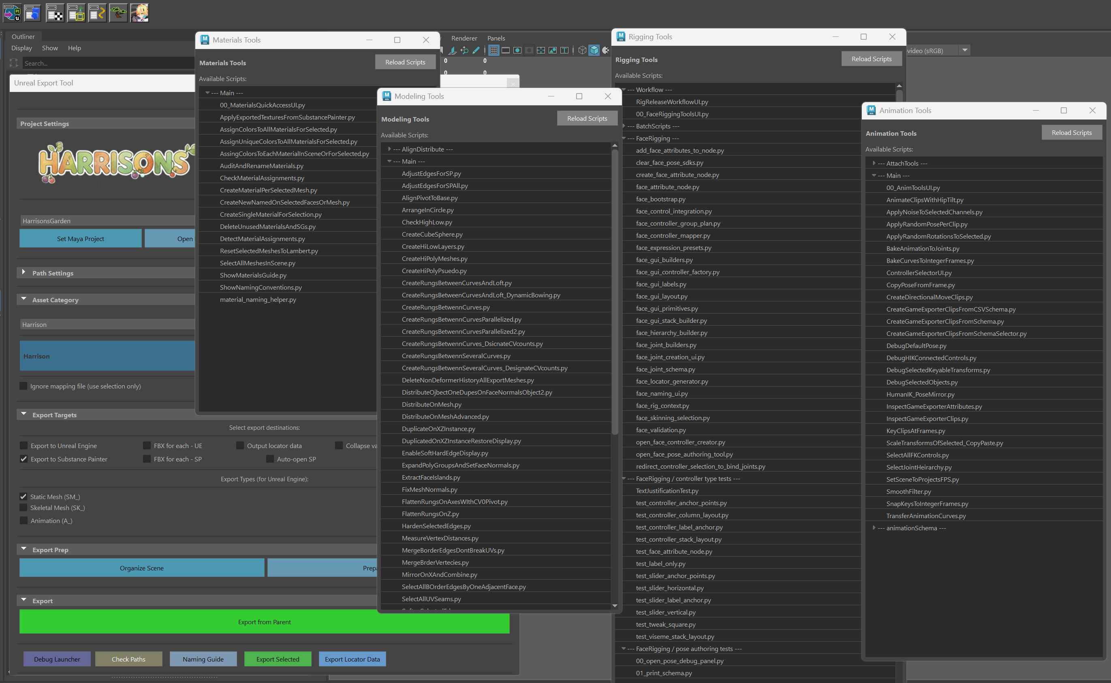Viewport: 1111px width, 683px height.
Task: Collapse Main group in Materials Tools
Action: coord(207,93)
